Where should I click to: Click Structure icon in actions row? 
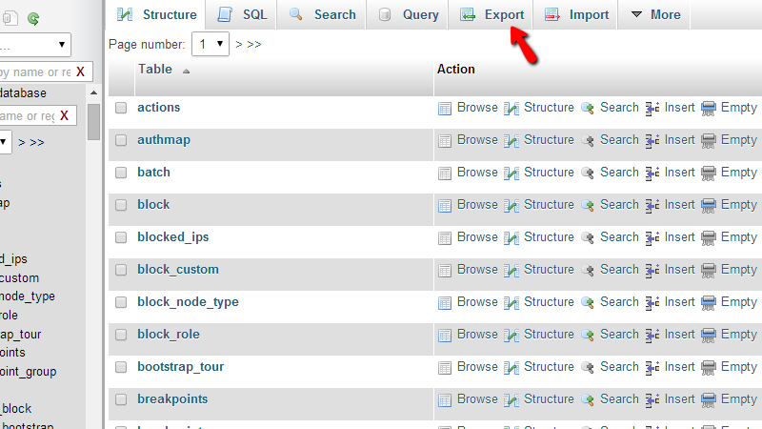[511, 108]
